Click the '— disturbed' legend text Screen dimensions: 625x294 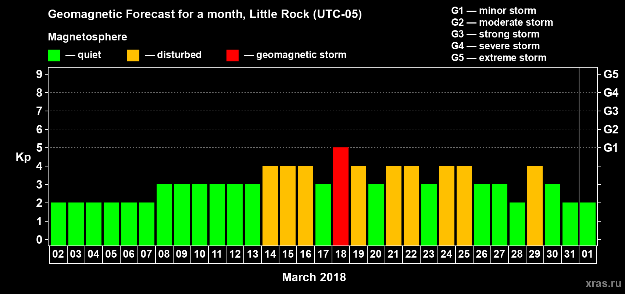pyautogui.click(x=173, y=55)
